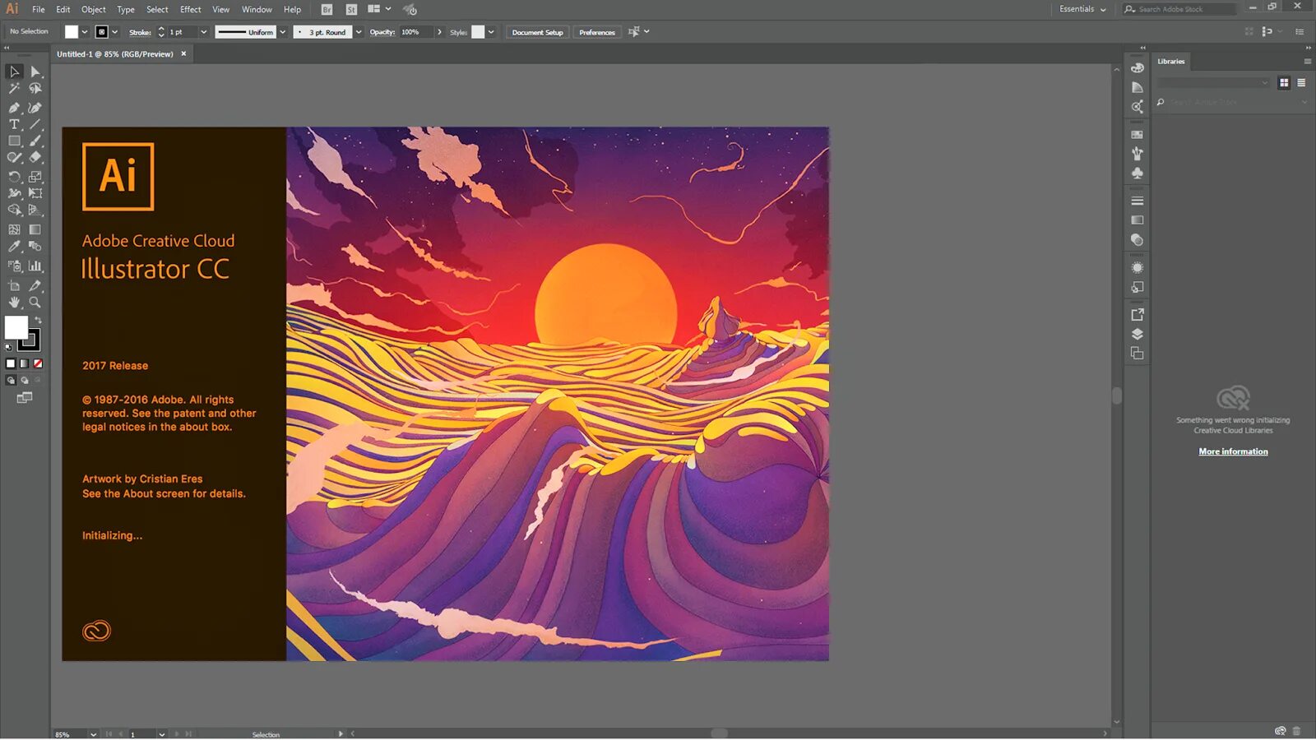
Task: Set paint mode to solid Color
Action: (11, 363)
